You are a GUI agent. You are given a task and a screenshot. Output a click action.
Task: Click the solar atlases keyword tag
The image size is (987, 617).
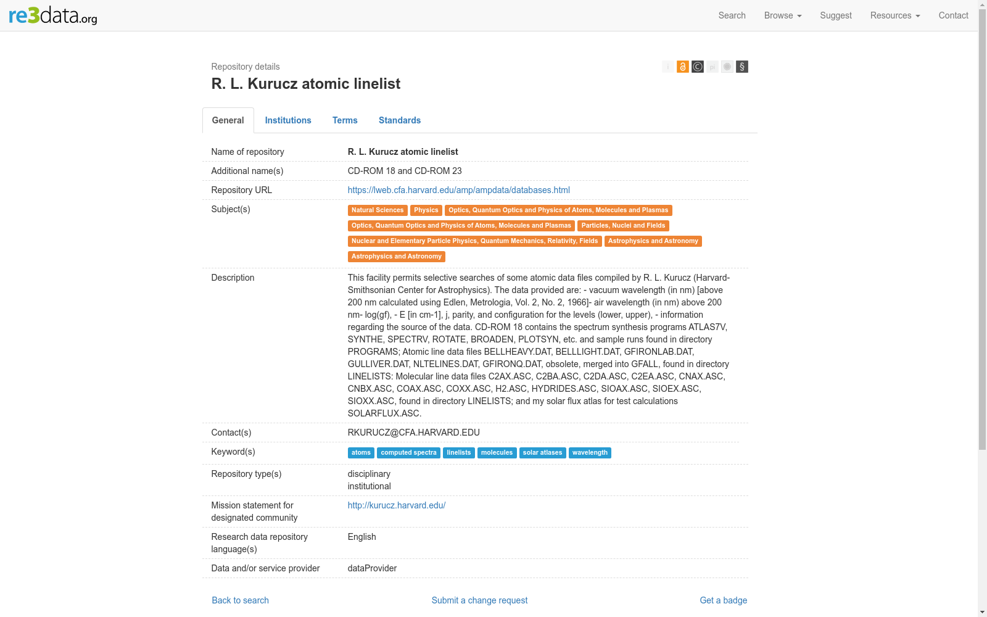pos(543,453)
